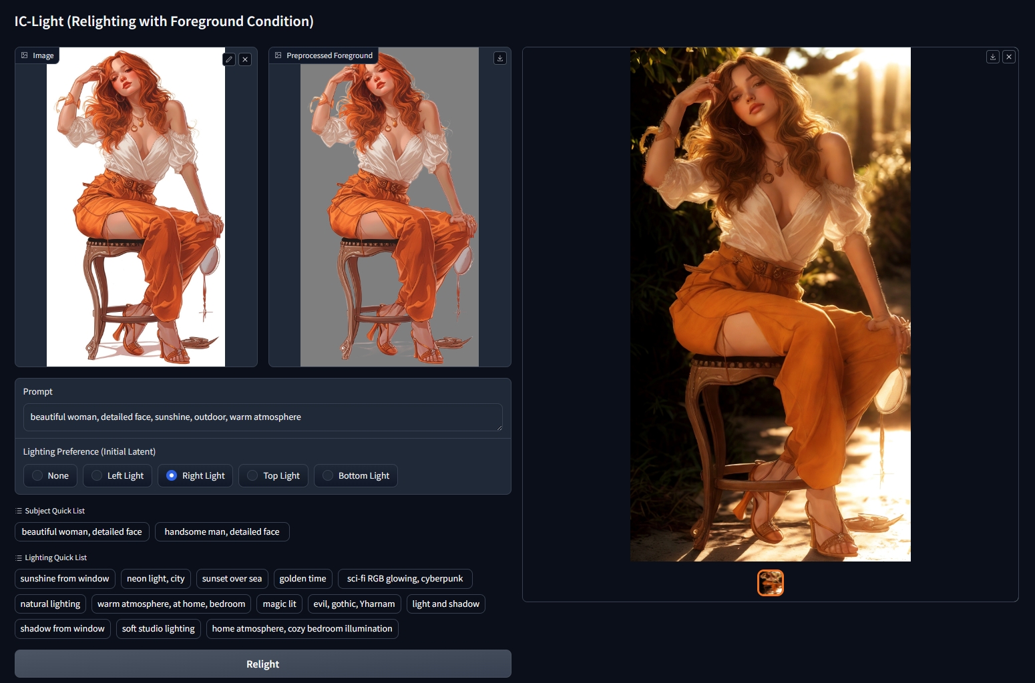Screen dimensions: 1035x683
Task: Pick 'shadow from window' preset
Action: pyautogui.click(x=62, y=628)
